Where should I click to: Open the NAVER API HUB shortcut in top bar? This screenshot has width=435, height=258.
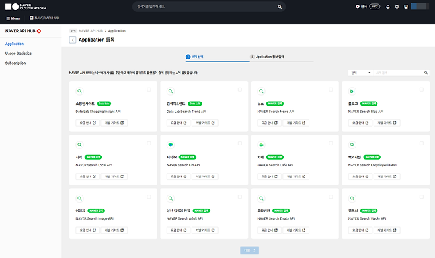pyautogui.click(x=44, y=18)
